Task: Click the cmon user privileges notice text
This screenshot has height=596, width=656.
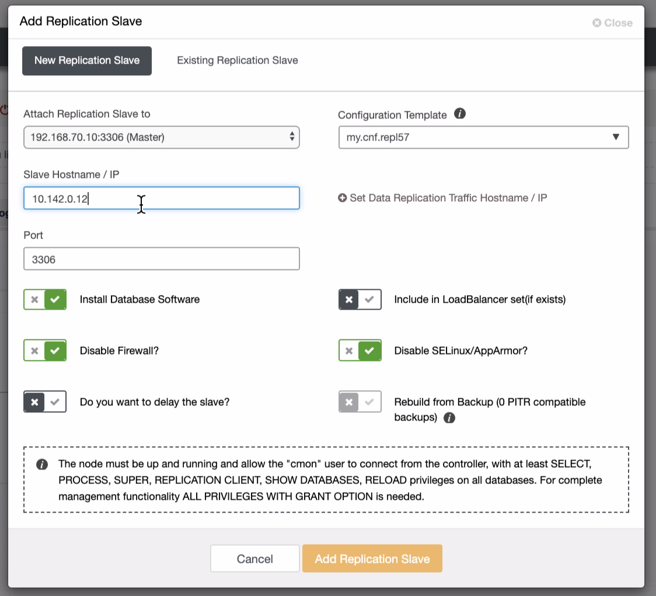Action: point(330,480)
